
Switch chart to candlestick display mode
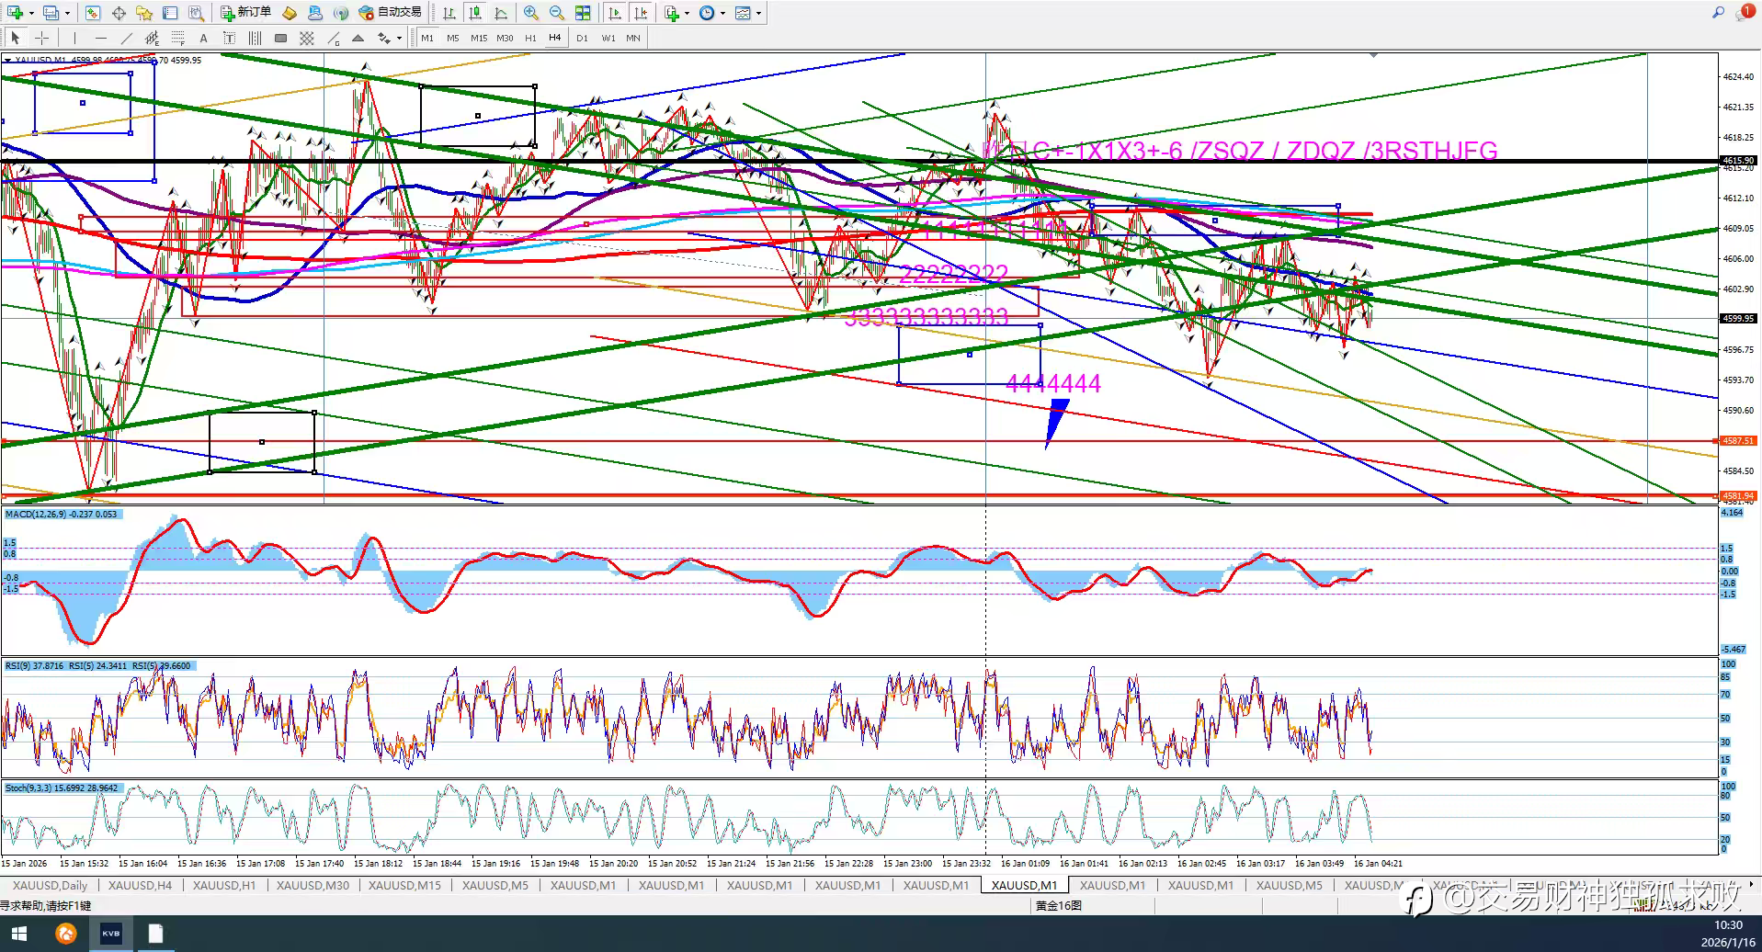[x=475, y=13]
